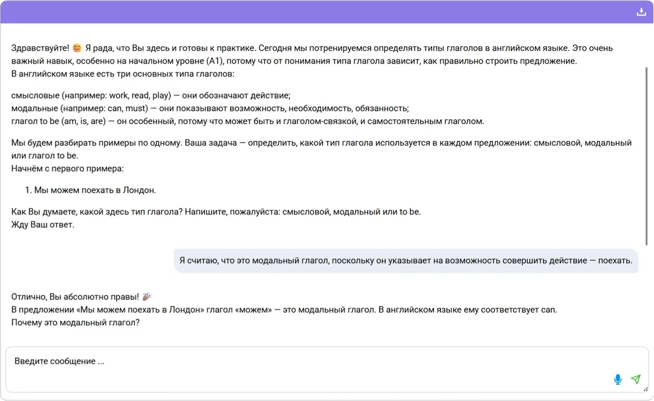Click the chat vertical scrollbar

pos(646,156)
